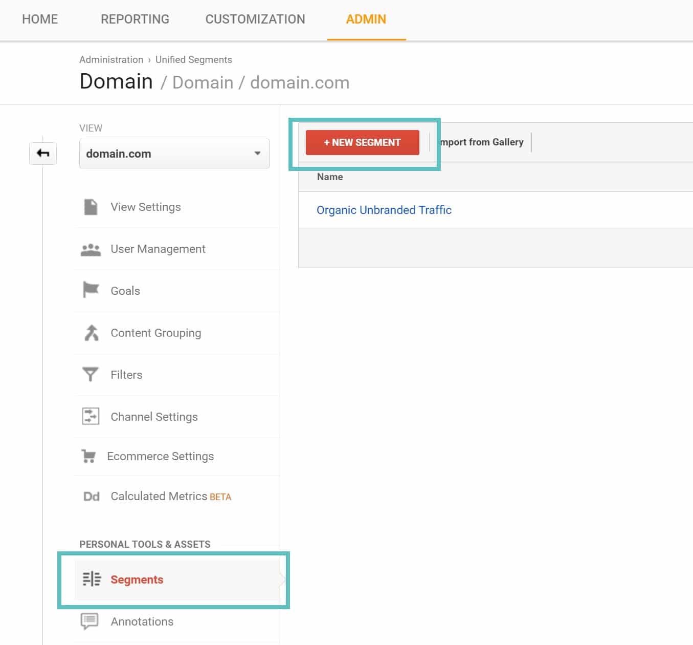Click the +NEW SEGMENT button
693x645 pixels.
[x=362, y=142]
